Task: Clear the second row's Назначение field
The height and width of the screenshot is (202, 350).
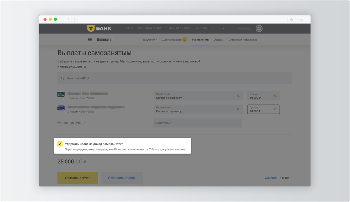Action: [238, 109]
